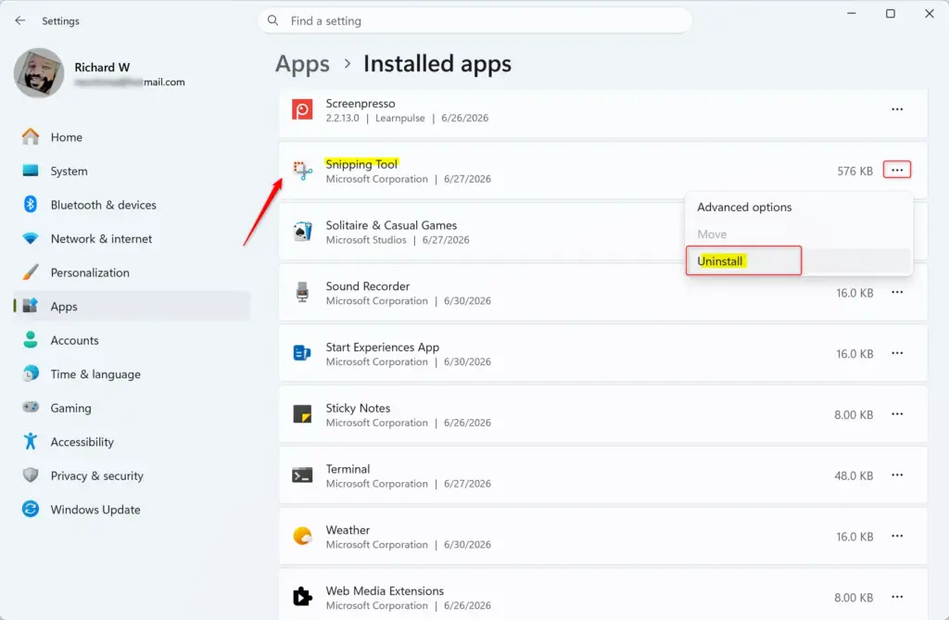Screen dimensions: 949x620
Task: Select the Solitaire & Casual Games name
Action: pos(391,225)
